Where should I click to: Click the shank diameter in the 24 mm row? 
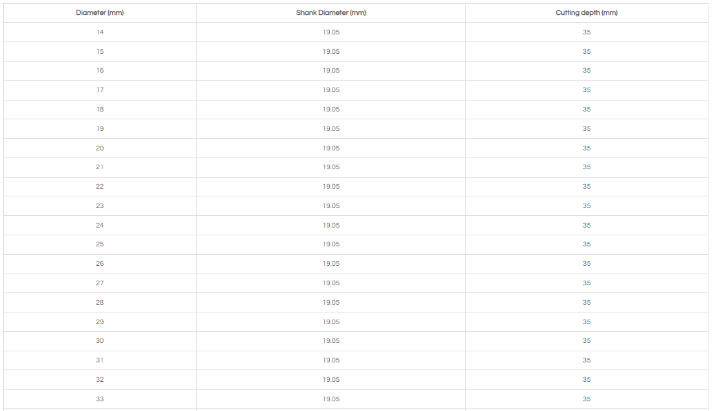pos(331,226)
